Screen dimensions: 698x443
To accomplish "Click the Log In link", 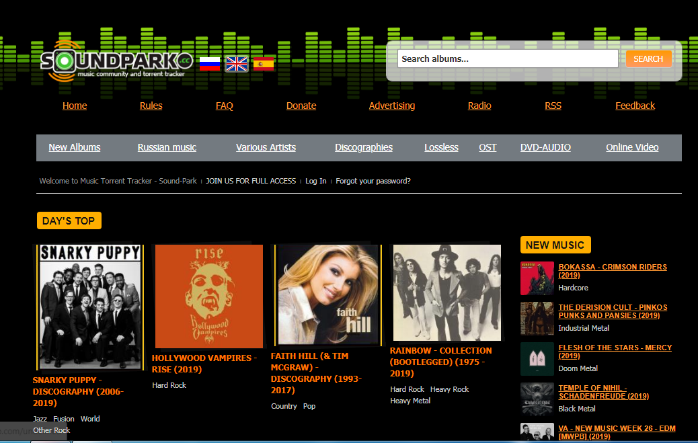I will click(315, 181).
